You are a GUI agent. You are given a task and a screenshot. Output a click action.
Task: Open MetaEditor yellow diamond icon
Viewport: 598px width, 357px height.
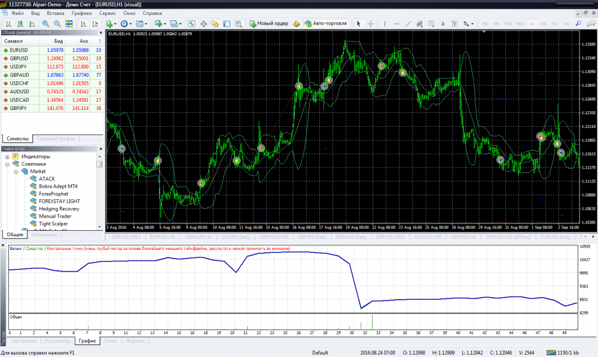point(297,24)
